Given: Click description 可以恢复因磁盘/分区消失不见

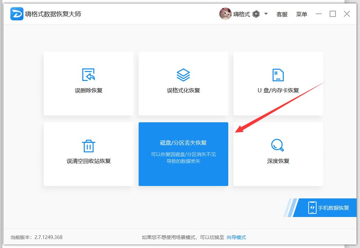Looking at the screenshot, I should 183,154.
